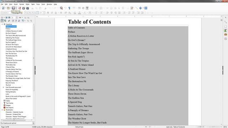Click the sidebar Navigator compass icon
Image resolution: width=228 pixels, height=128 pixels.
(226, 39)
